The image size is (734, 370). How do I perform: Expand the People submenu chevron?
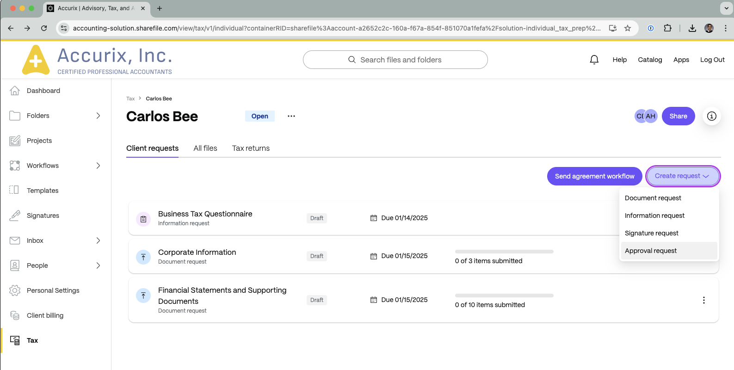[x=98, y=265]
